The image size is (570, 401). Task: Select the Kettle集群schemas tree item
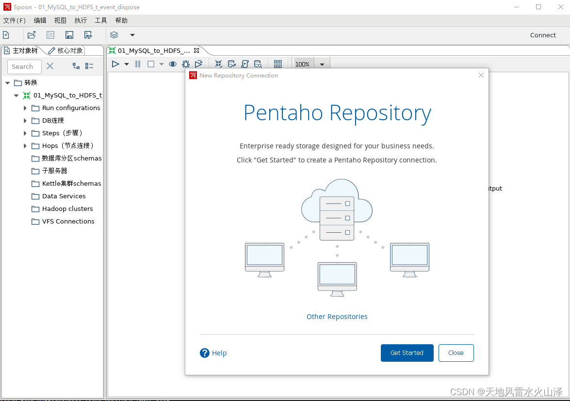coord(66,183)
